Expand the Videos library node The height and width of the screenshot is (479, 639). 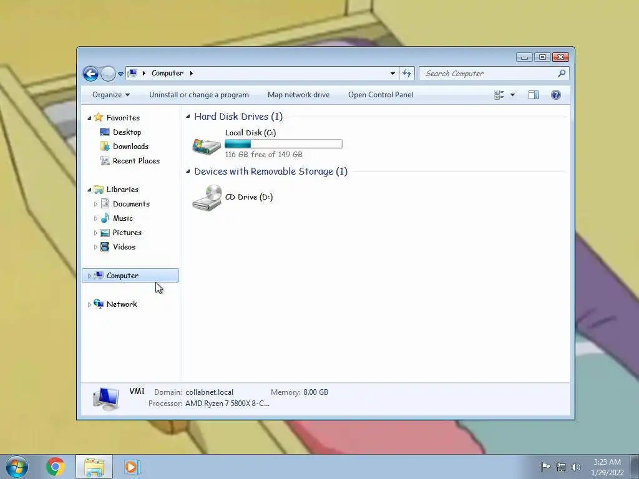(x=95, y=247)
